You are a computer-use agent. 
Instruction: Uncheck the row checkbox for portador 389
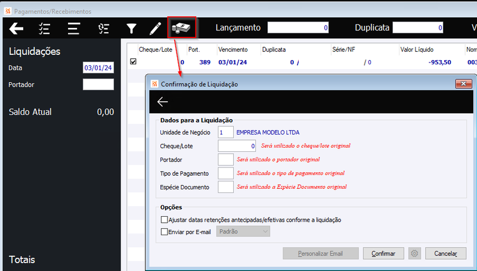[133, 61]
